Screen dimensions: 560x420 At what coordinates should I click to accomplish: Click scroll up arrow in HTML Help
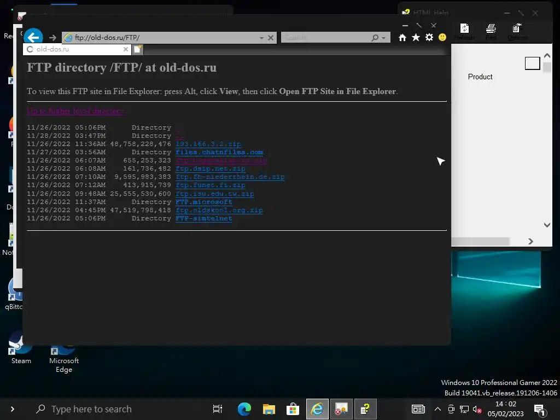547,56
